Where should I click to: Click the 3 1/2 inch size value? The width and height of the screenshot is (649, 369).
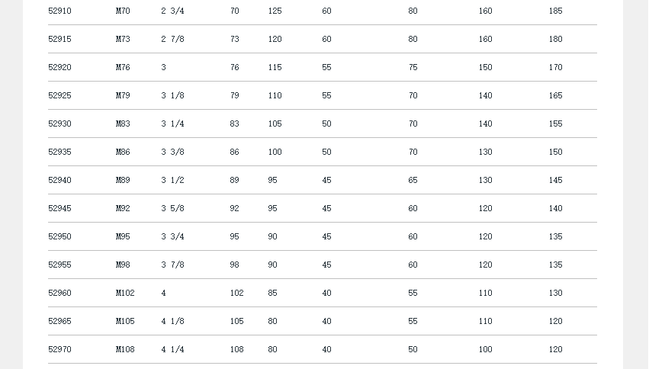[x=172, y=181]
